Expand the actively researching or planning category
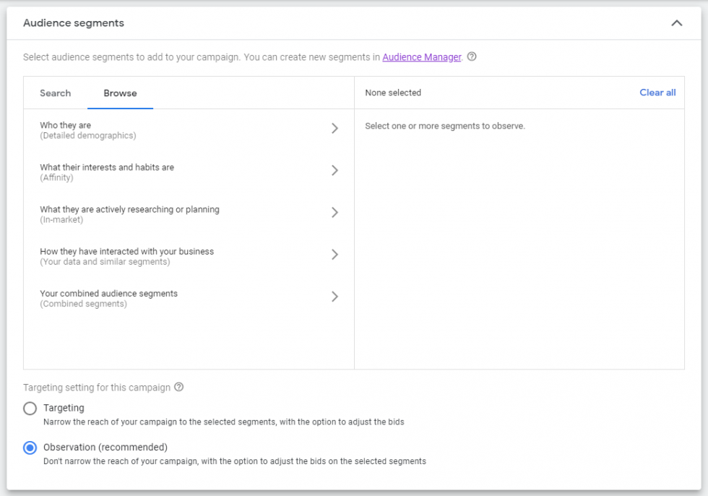The height and width of the screenshot is (496, 708). [x=144, y=213]
